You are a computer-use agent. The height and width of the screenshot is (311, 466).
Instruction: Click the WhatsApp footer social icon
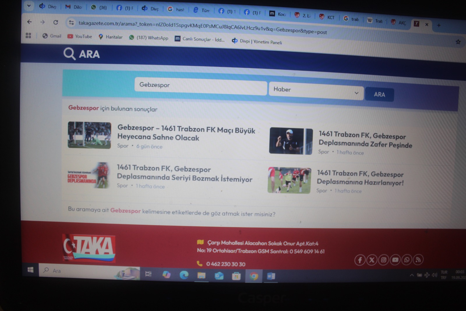[x=407, y=260]
